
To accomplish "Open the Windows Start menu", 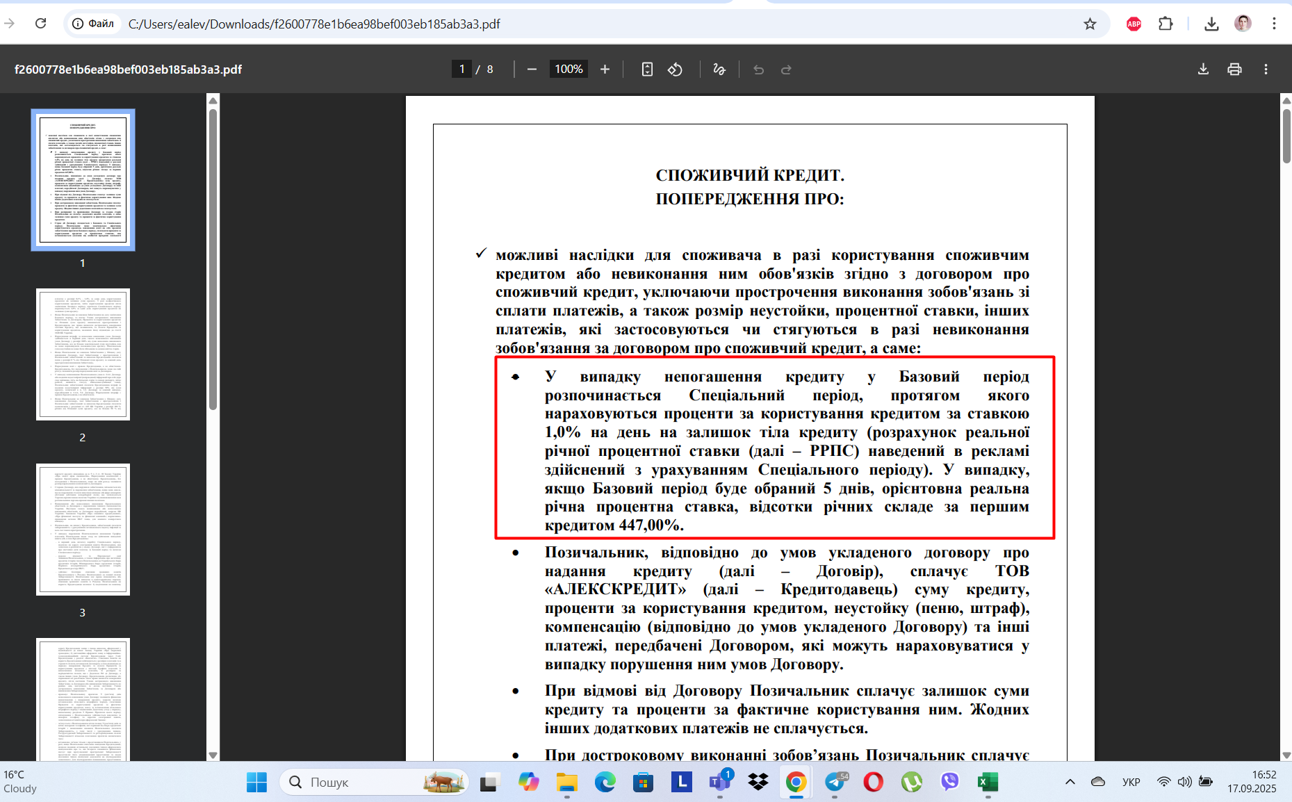I will [x=256, y=783].
